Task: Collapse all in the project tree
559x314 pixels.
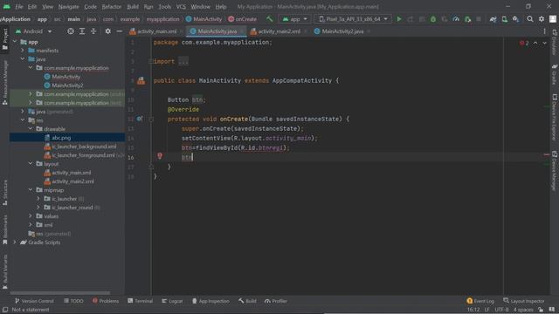Action: [x=93, y=31]
